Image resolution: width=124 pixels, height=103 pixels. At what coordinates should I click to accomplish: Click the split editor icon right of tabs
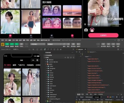[118, 49]
